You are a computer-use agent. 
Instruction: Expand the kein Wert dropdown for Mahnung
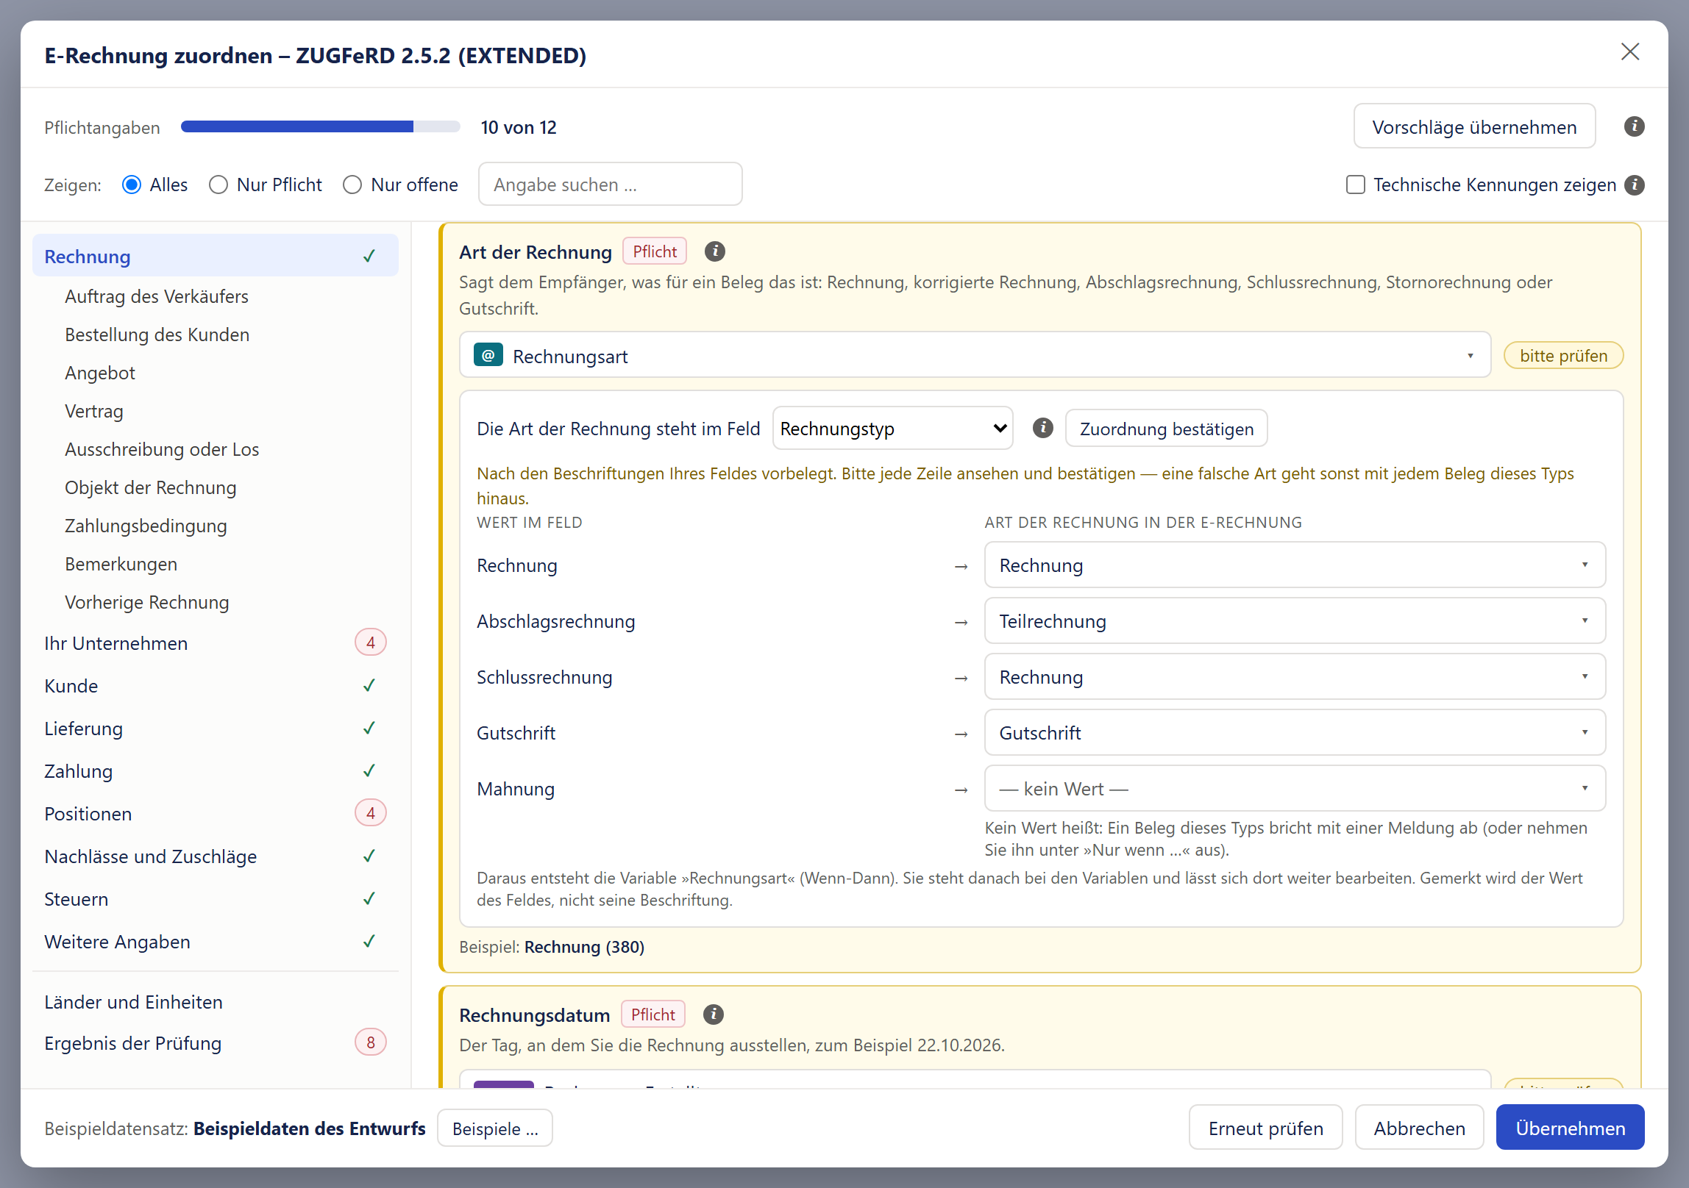[1295, 789]
